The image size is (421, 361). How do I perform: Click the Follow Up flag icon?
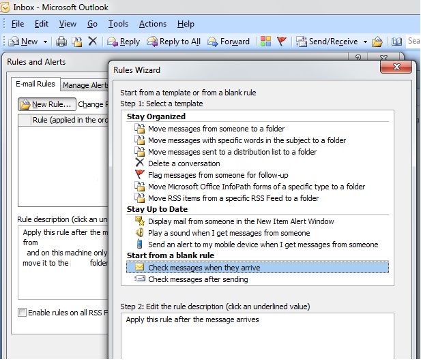click(281, 42)
